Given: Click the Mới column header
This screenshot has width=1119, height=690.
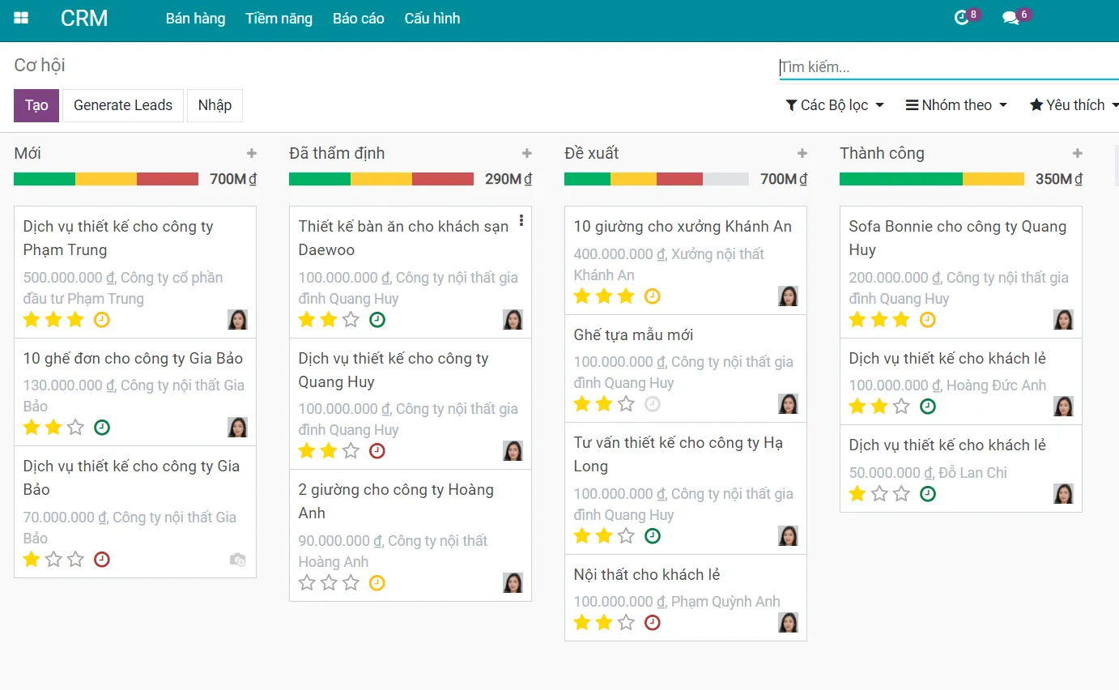Looking at the screenshot, I should point(28,153).
